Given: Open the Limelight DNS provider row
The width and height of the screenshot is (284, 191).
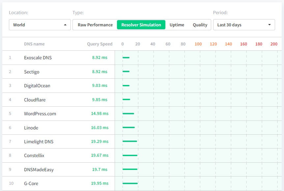Looking at the screenshot, I should point(142,142).
